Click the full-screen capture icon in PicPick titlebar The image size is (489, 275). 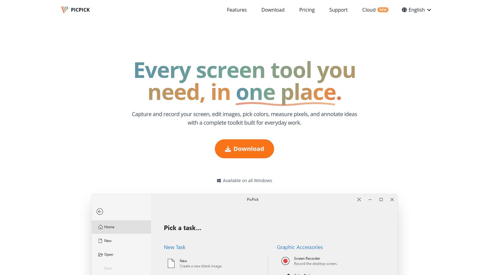coord(359,200)
